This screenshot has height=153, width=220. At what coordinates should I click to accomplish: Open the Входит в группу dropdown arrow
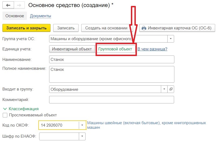(164, 89)
